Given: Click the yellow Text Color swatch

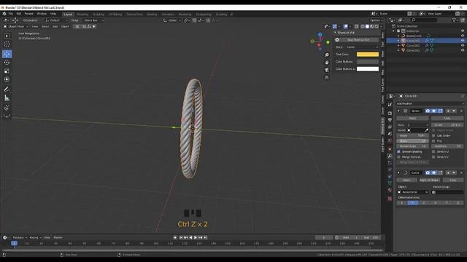Looking at the screenshot, I should pos(368,55).
